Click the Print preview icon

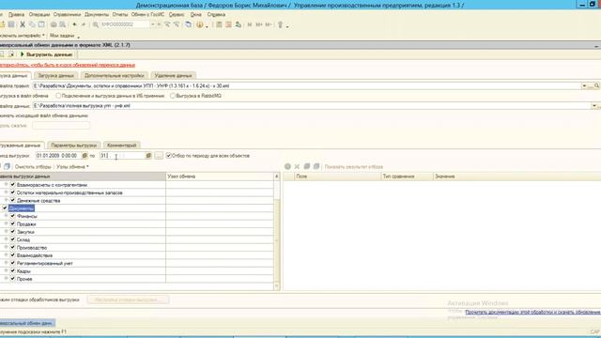pyautogui.click(x=63, y=24)
